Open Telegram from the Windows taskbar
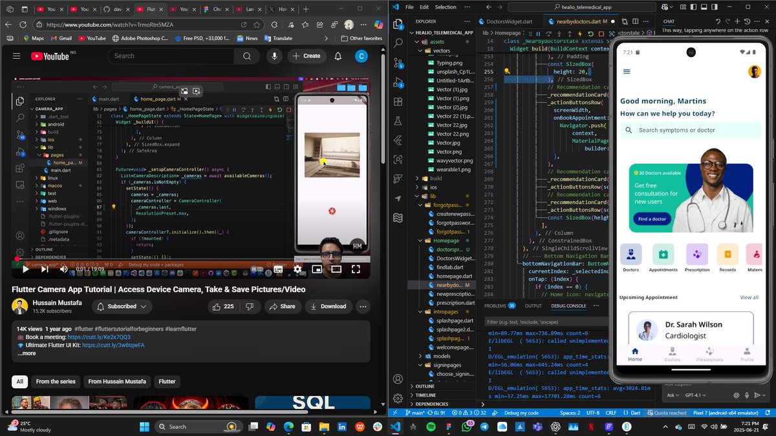The image size is (776, 436). click(484, 427)
